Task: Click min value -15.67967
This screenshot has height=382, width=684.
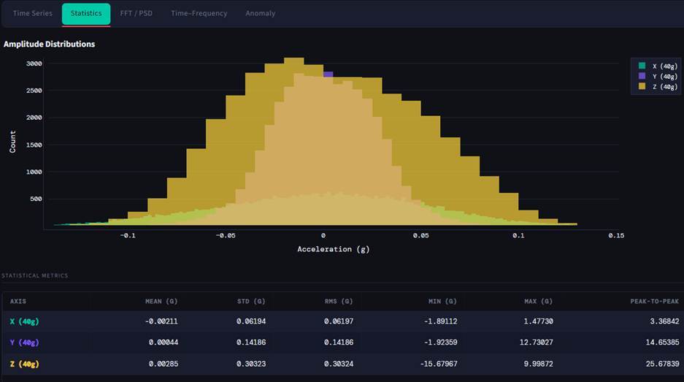Action: point(439,364)
